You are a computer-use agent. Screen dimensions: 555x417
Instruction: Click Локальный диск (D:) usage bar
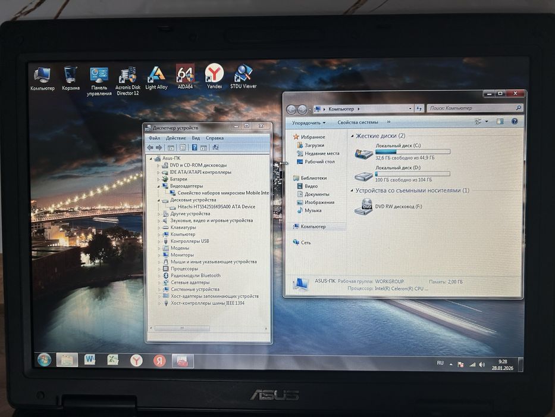pos(412,174)
